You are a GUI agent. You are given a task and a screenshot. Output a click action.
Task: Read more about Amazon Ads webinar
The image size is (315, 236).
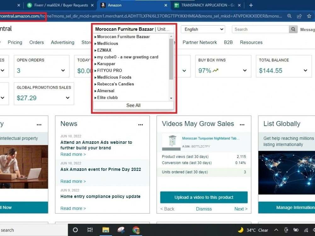point(73,154)
